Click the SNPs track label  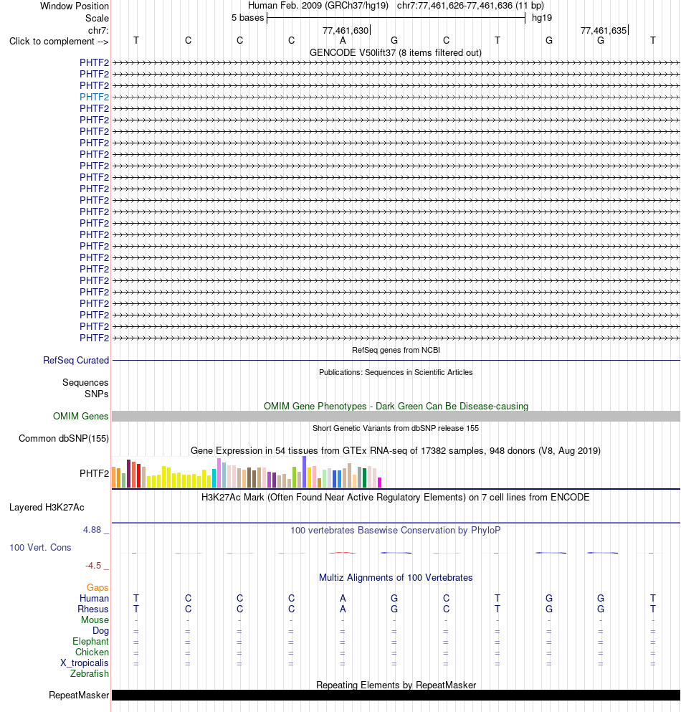tap(96, 394)
